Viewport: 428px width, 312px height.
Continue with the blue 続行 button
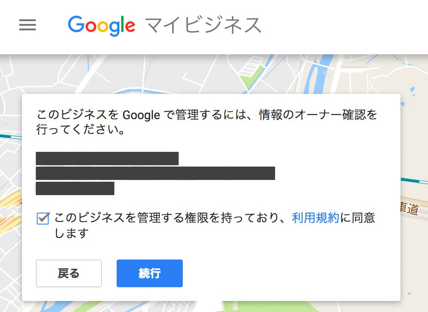pyautogui.click(x=150, y=273)
